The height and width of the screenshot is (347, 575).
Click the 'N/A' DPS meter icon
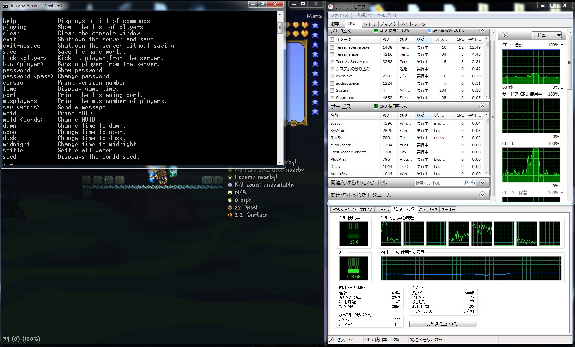coord(230,193)
